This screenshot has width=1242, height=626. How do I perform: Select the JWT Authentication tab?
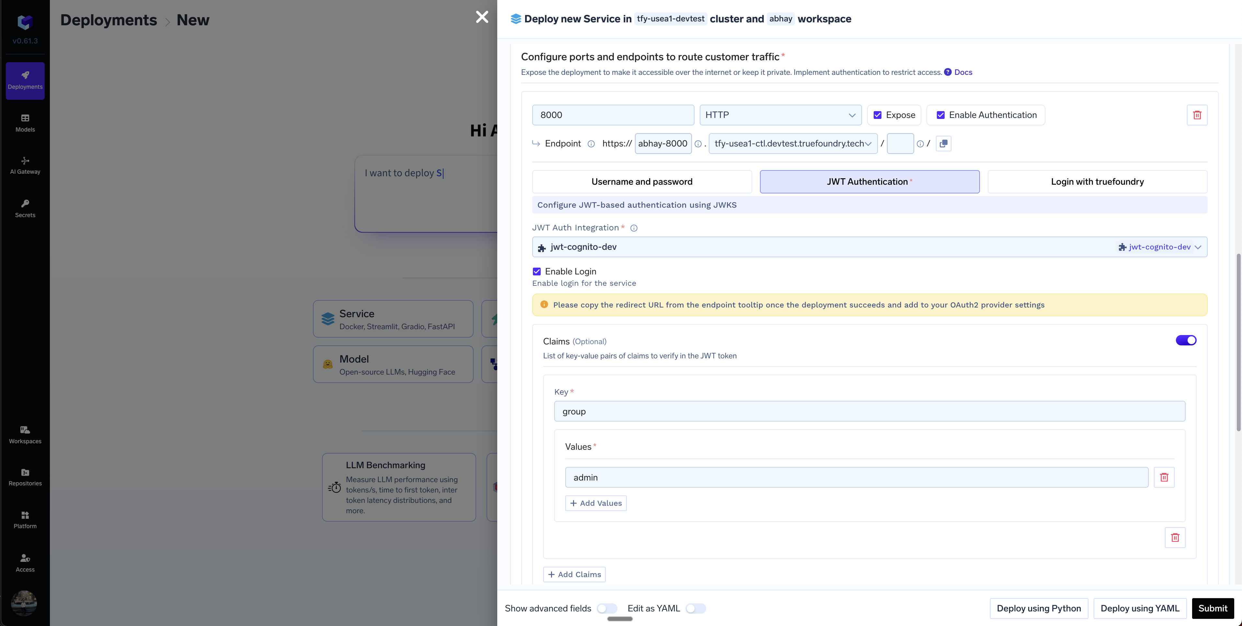(x=869, y=182)
